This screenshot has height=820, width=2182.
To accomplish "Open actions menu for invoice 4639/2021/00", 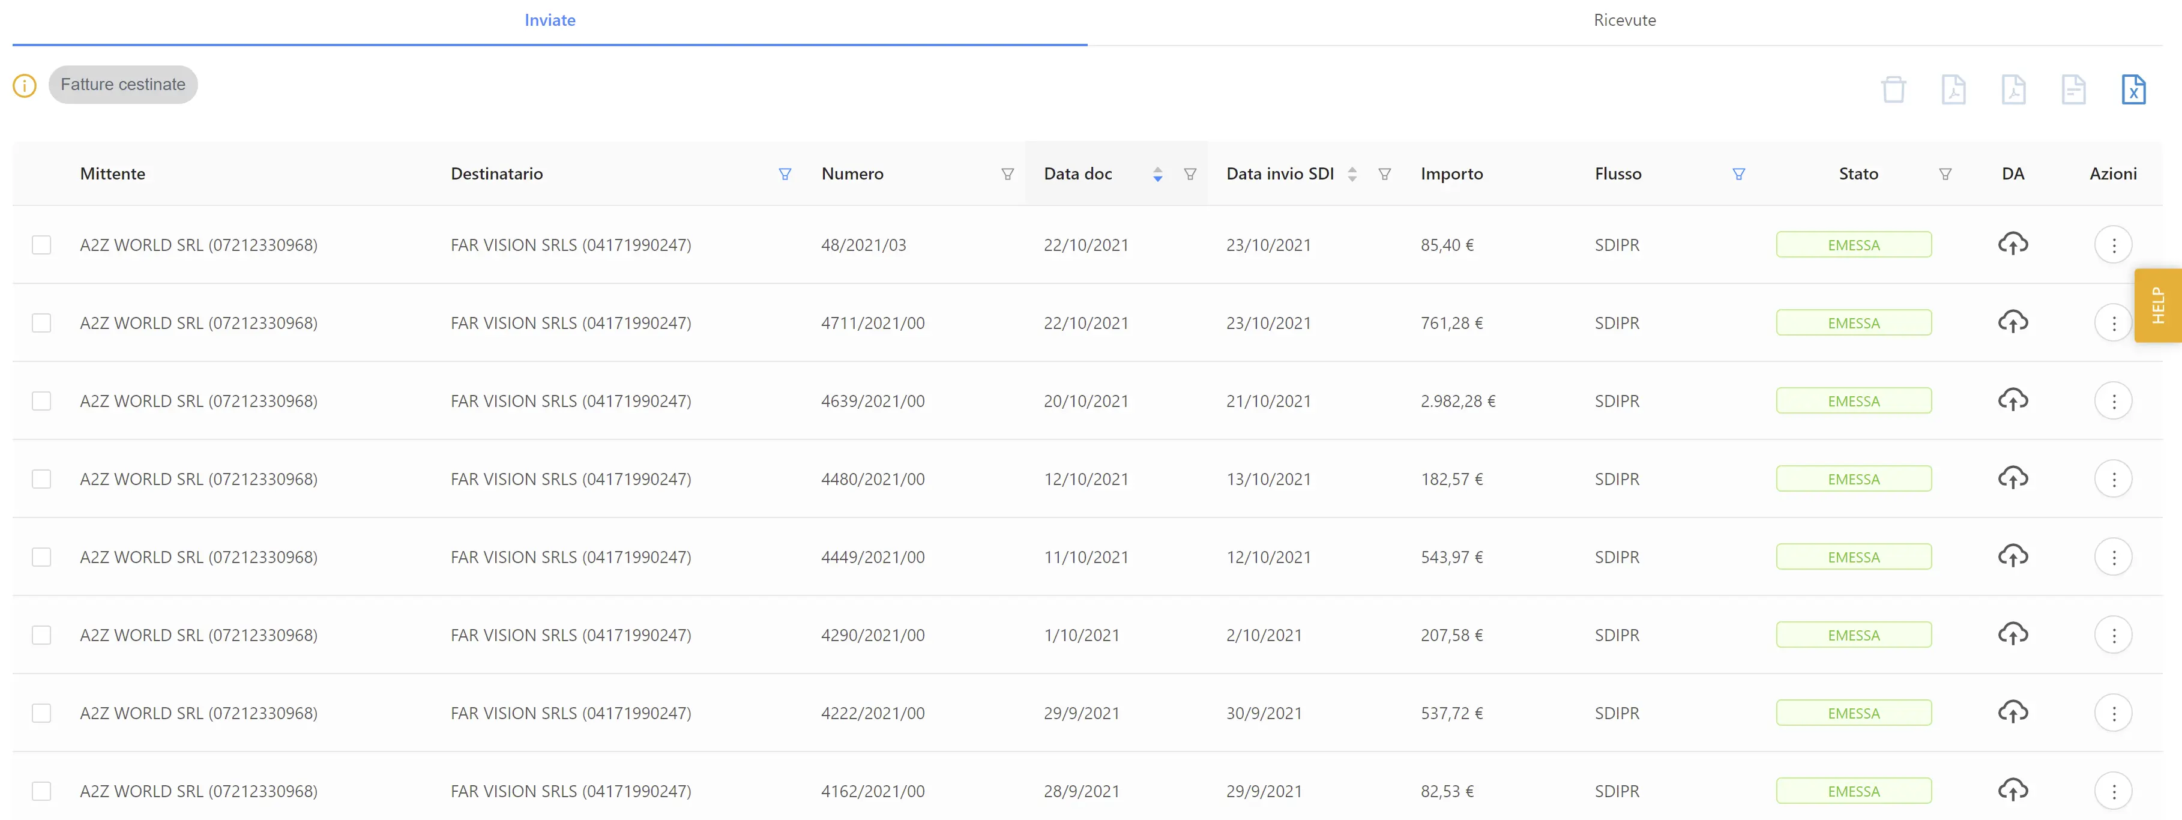I will point(2112,400).
